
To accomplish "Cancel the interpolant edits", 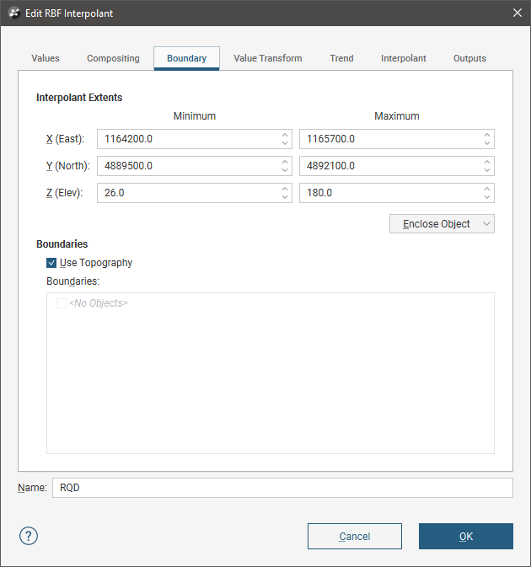I will click(x=354, y=536).
